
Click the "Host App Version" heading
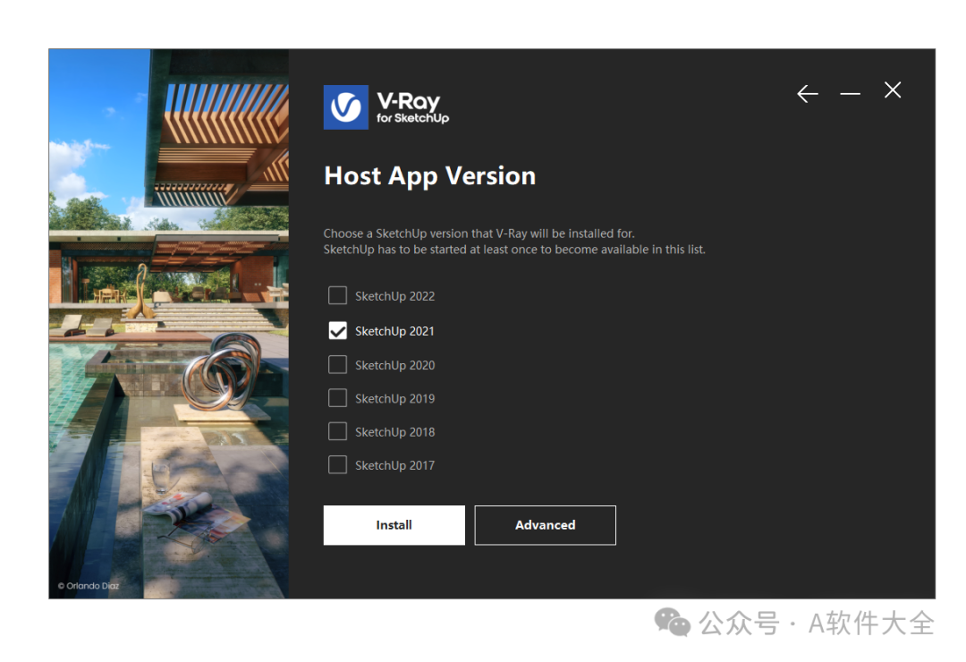430,176
